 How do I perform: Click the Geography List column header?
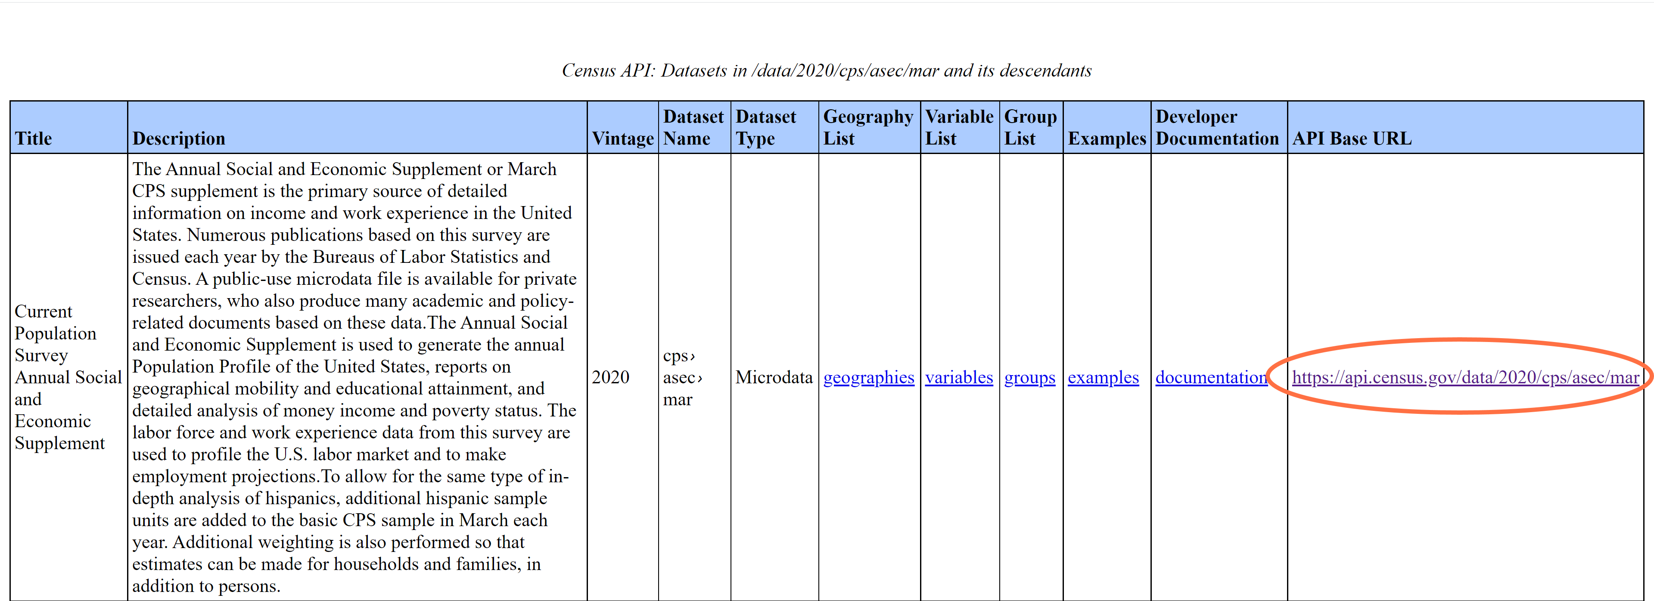867,127
